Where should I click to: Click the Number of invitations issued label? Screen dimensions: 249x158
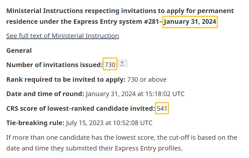(54, 65)
